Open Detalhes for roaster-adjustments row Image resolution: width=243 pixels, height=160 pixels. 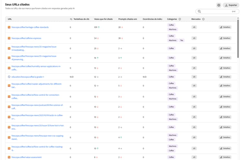pos(225,86)
